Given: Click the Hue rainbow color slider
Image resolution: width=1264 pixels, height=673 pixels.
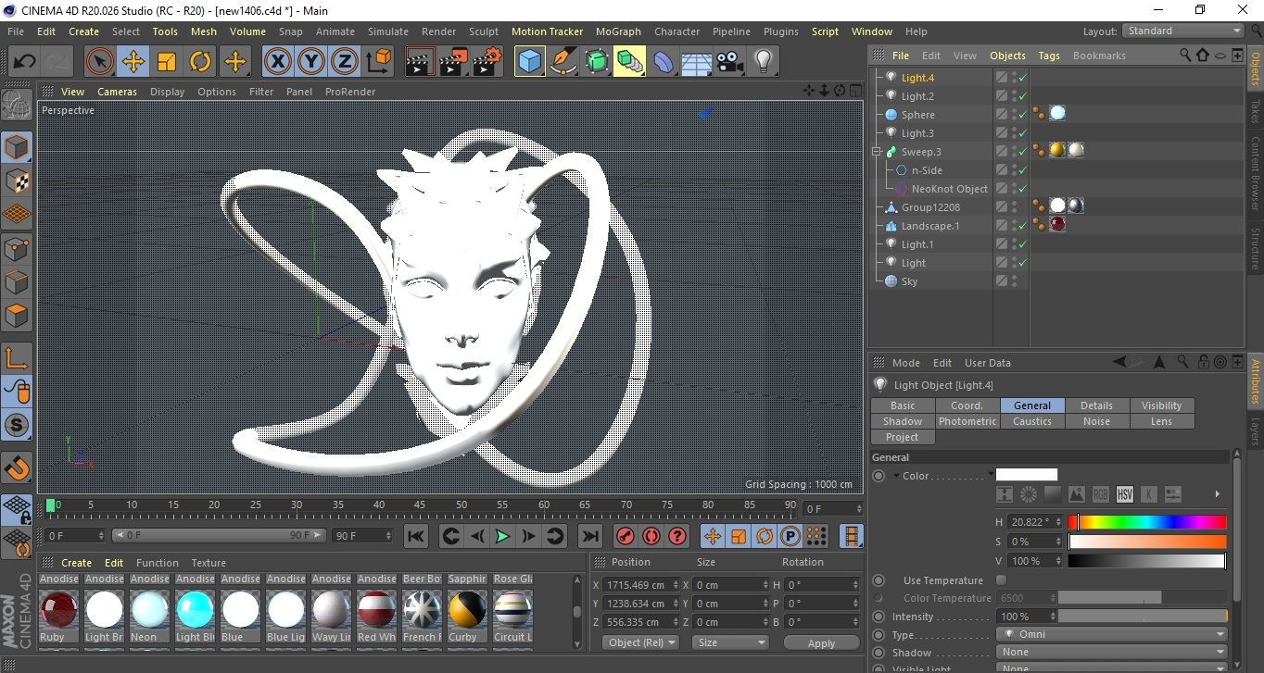Looking at the screenshot, I should (1147, 522).
